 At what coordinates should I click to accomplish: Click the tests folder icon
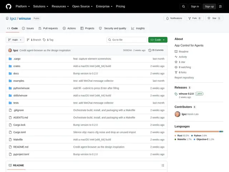(x=10, y=103)
